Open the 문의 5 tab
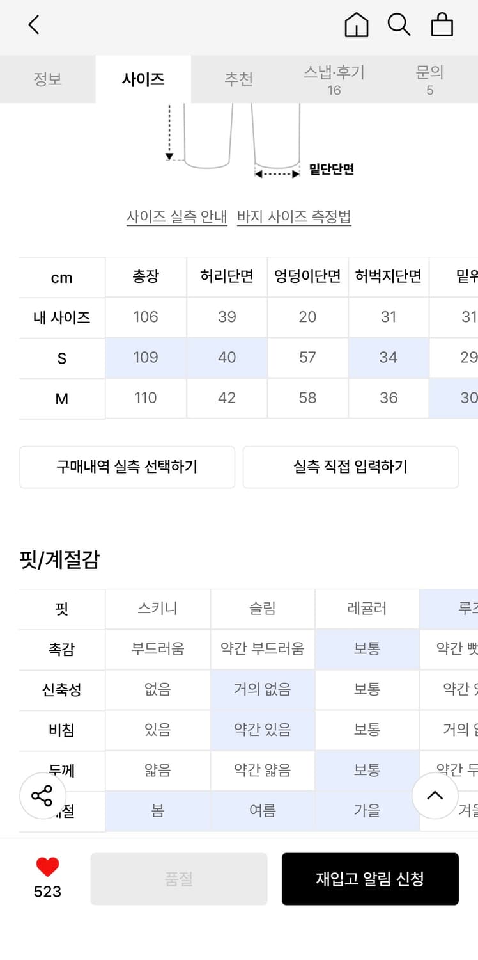The image size is (478, 960). pyautogui.click(x=430, y=79)
